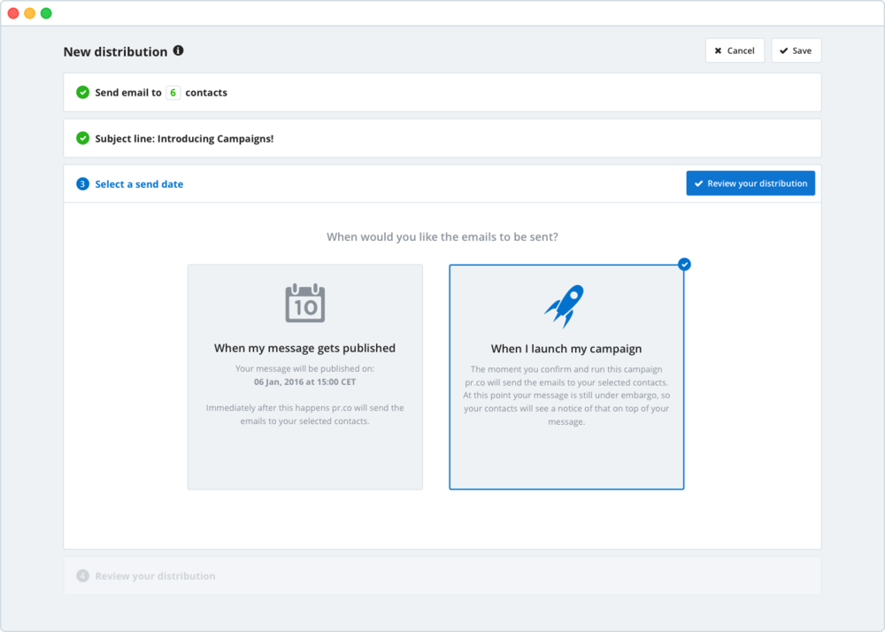Click green checkmark next to Subject line step
Screen dimensions: 885x632
click(x=82, y=138)
